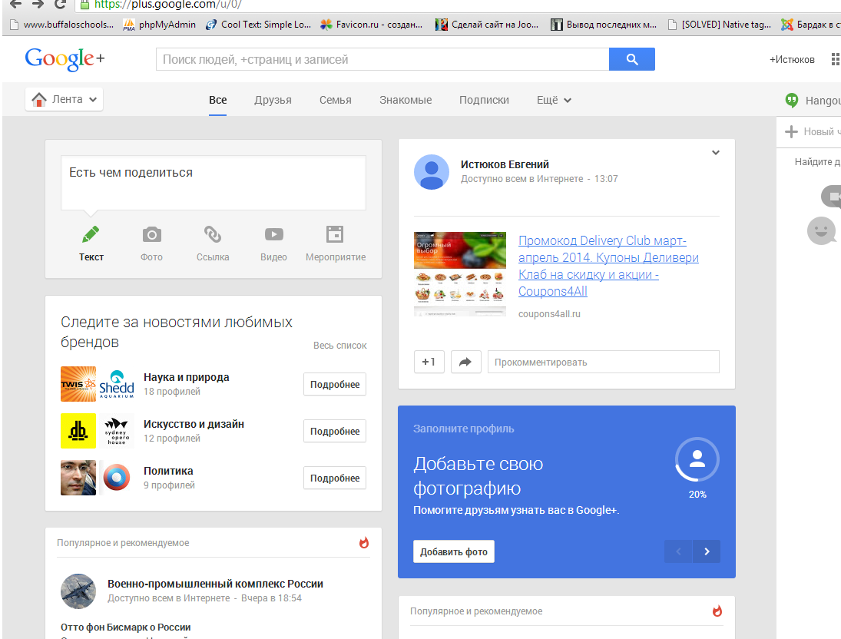Viewport: 841px width, 639px height.
Task: Choose the Photo camera icon
Action: (152, 234)
